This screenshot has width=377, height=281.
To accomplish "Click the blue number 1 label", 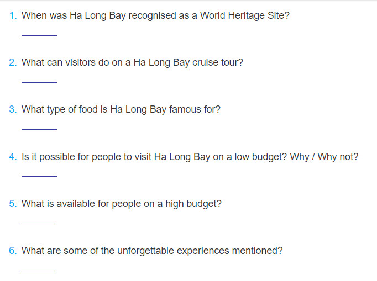I will coord(13,15).
